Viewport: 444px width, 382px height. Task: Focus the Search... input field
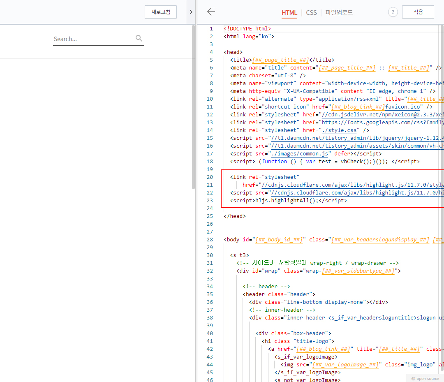coord(99,39)
